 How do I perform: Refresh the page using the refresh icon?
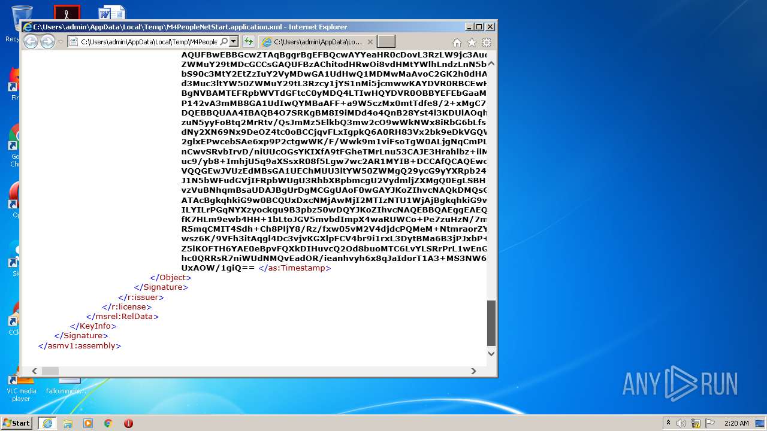click(248, 42)
